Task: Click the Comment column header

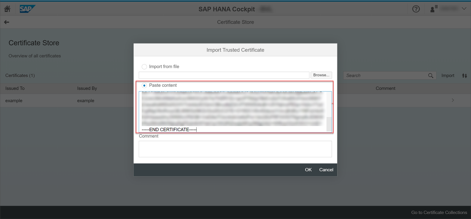Action: point(385,88)
